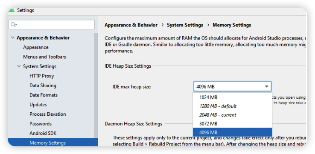
Task: Select Process Elevation settings
Action: click(48, 114)
